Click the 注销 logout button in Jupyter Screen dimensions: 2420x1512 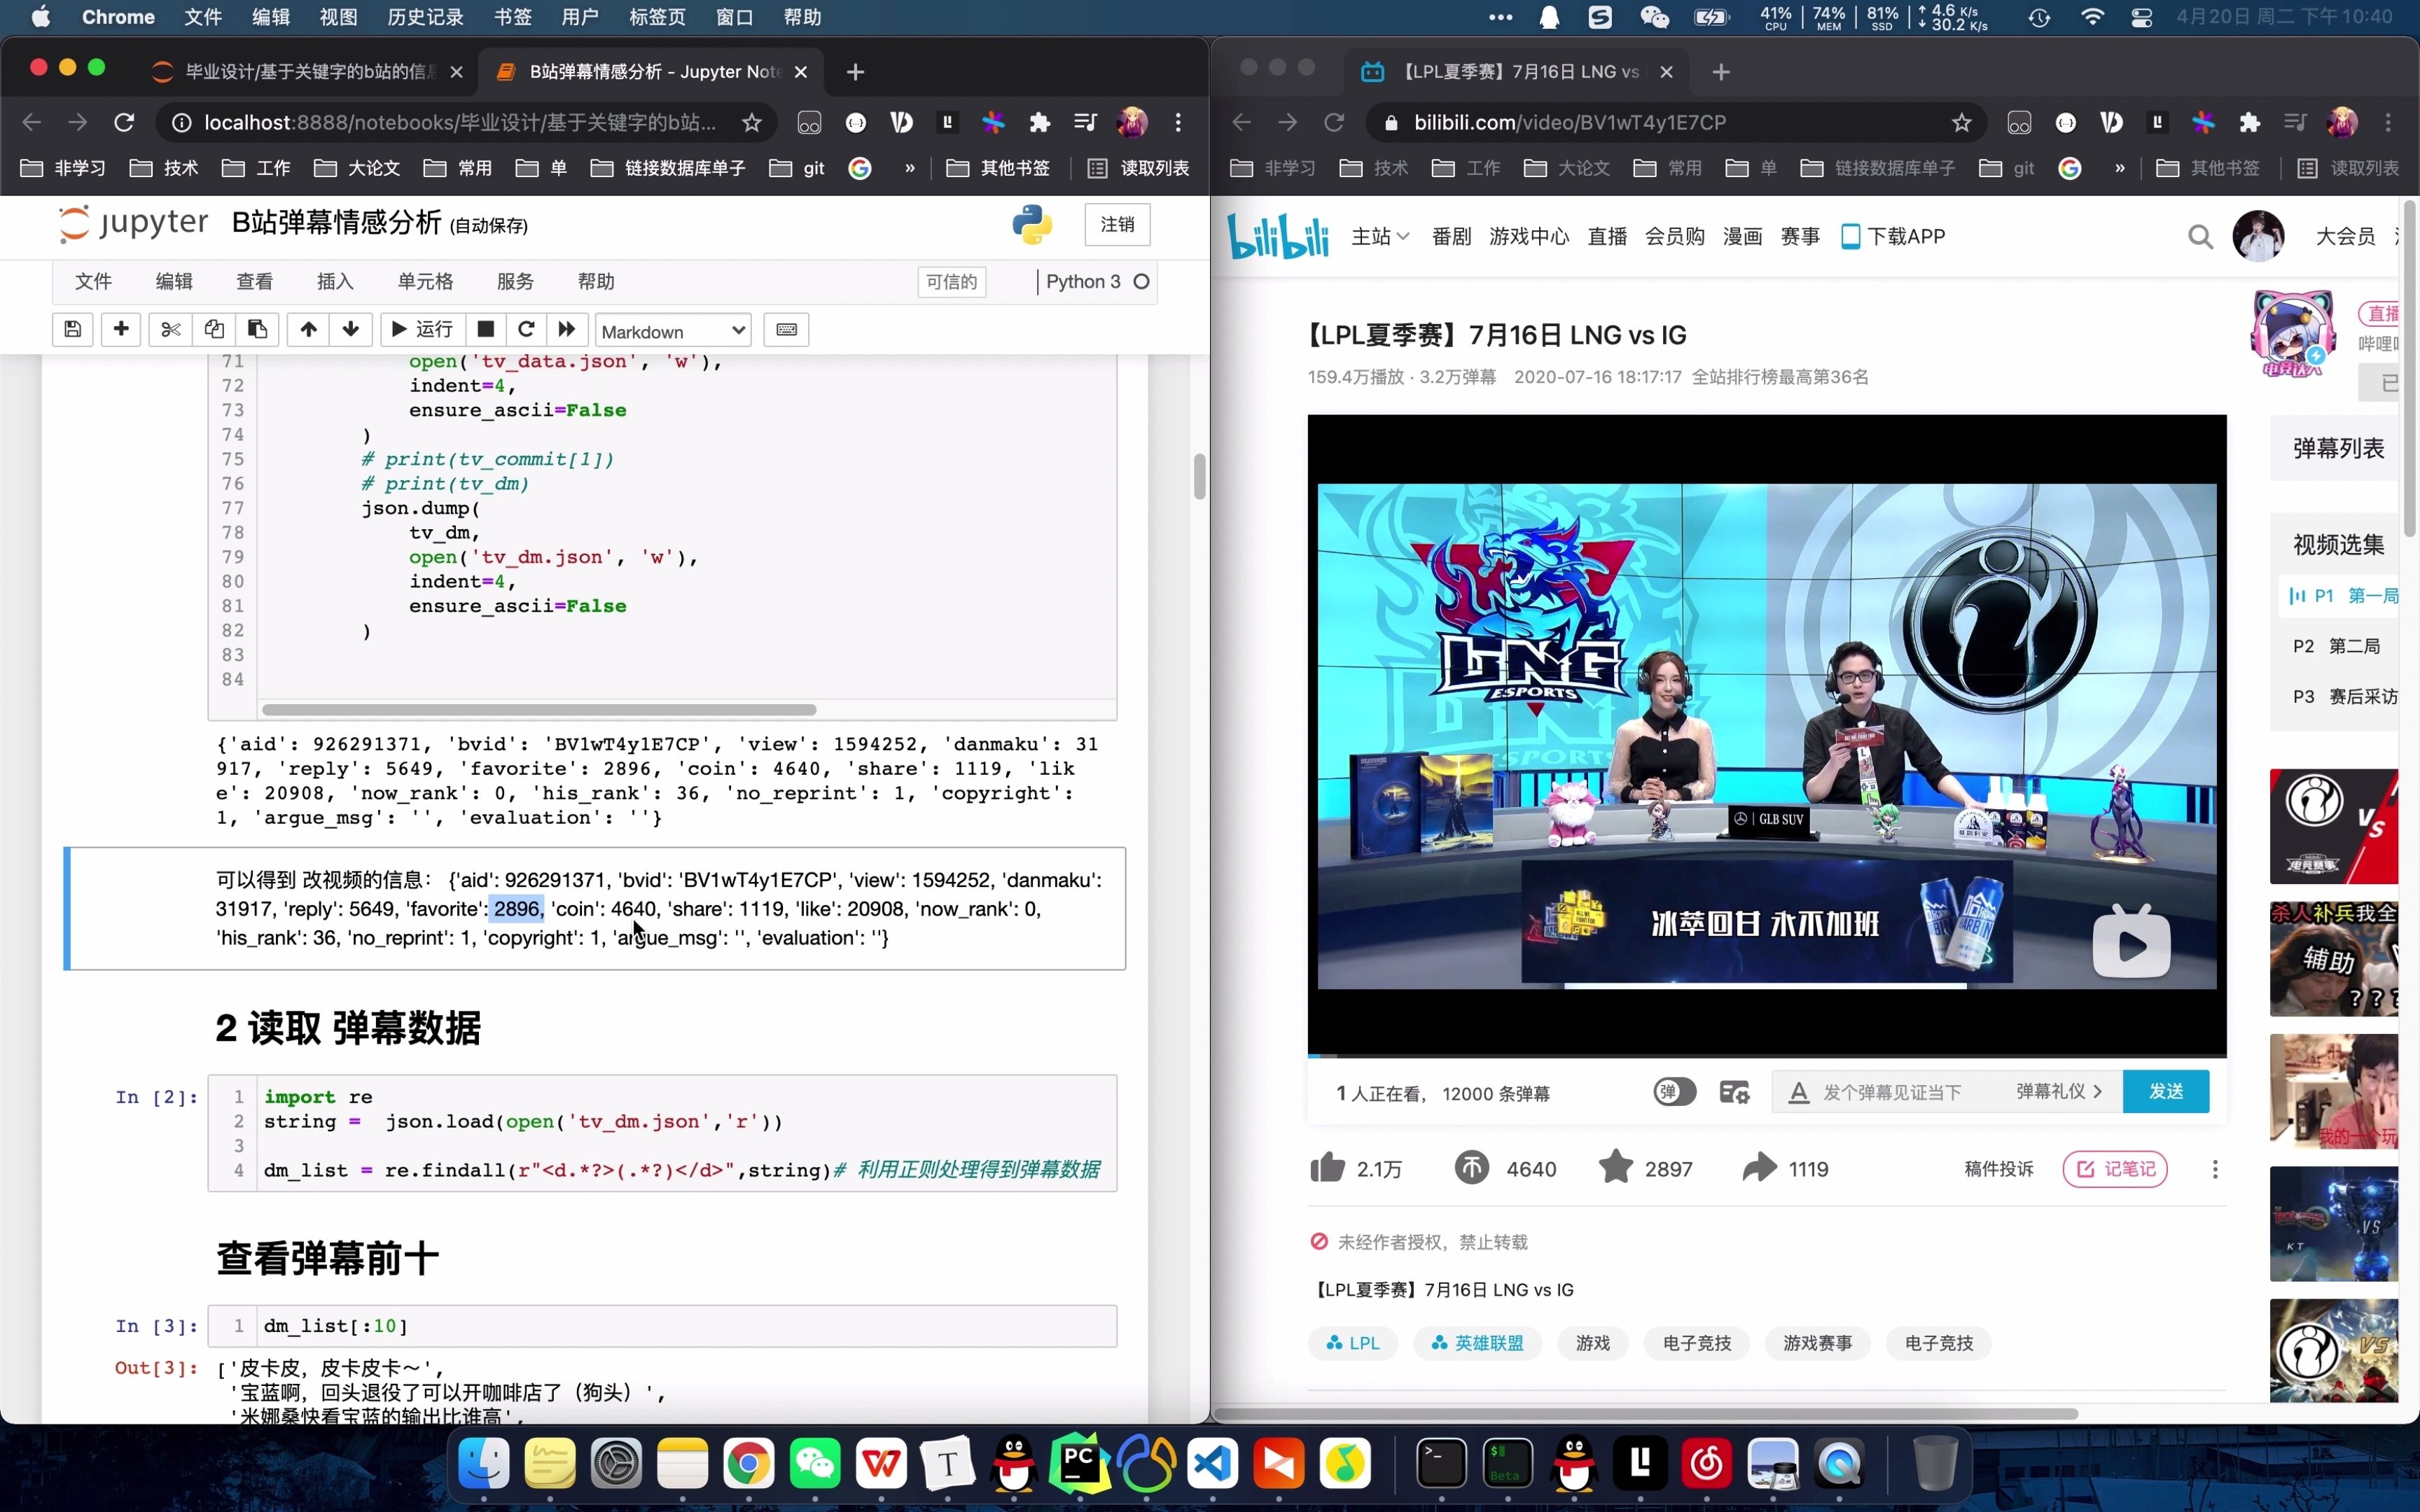[x=1117, y=225]
